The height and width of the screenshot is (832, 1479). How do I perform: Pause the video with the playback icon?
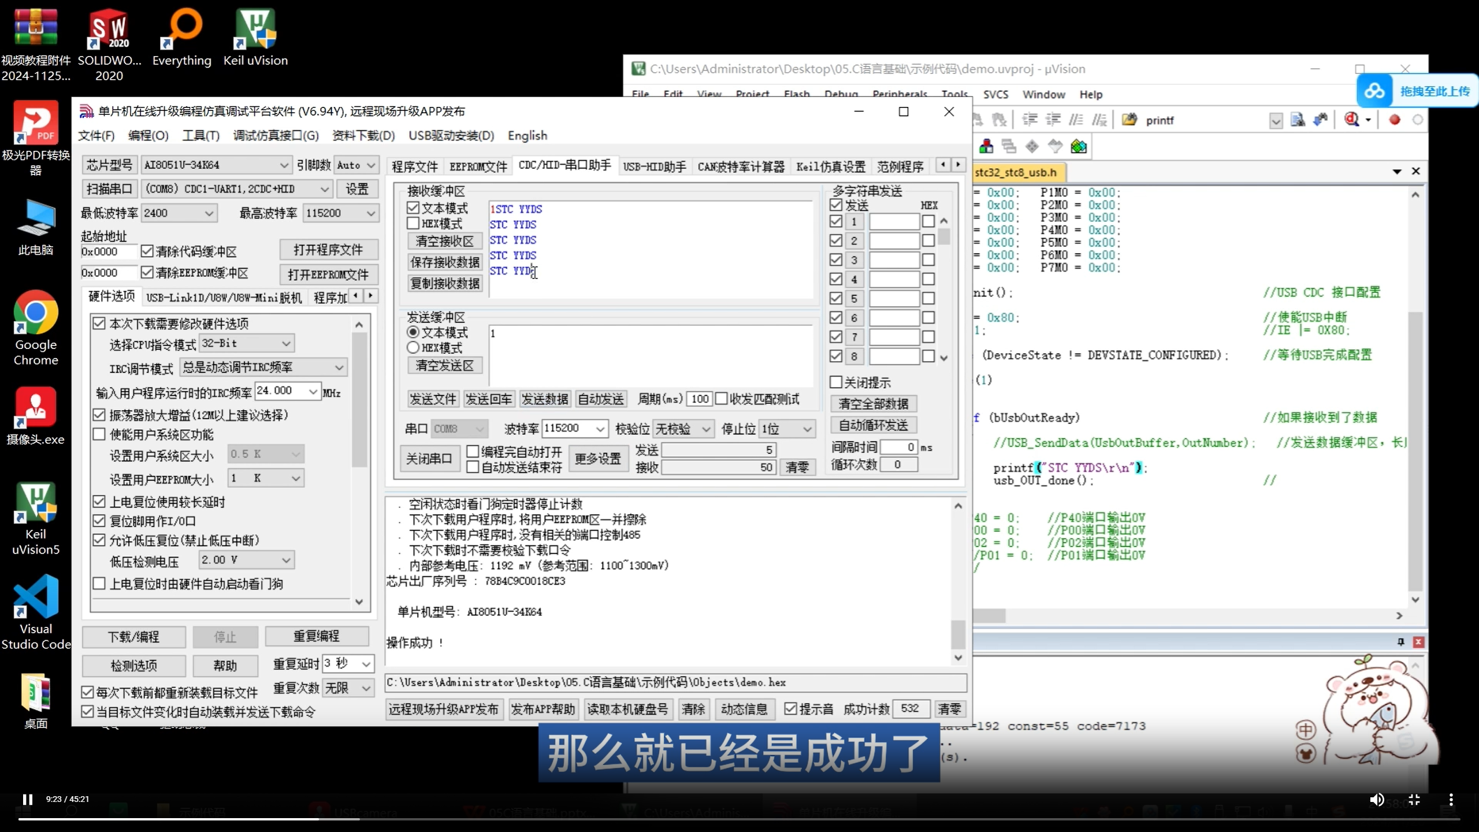(x=27, y=799)
